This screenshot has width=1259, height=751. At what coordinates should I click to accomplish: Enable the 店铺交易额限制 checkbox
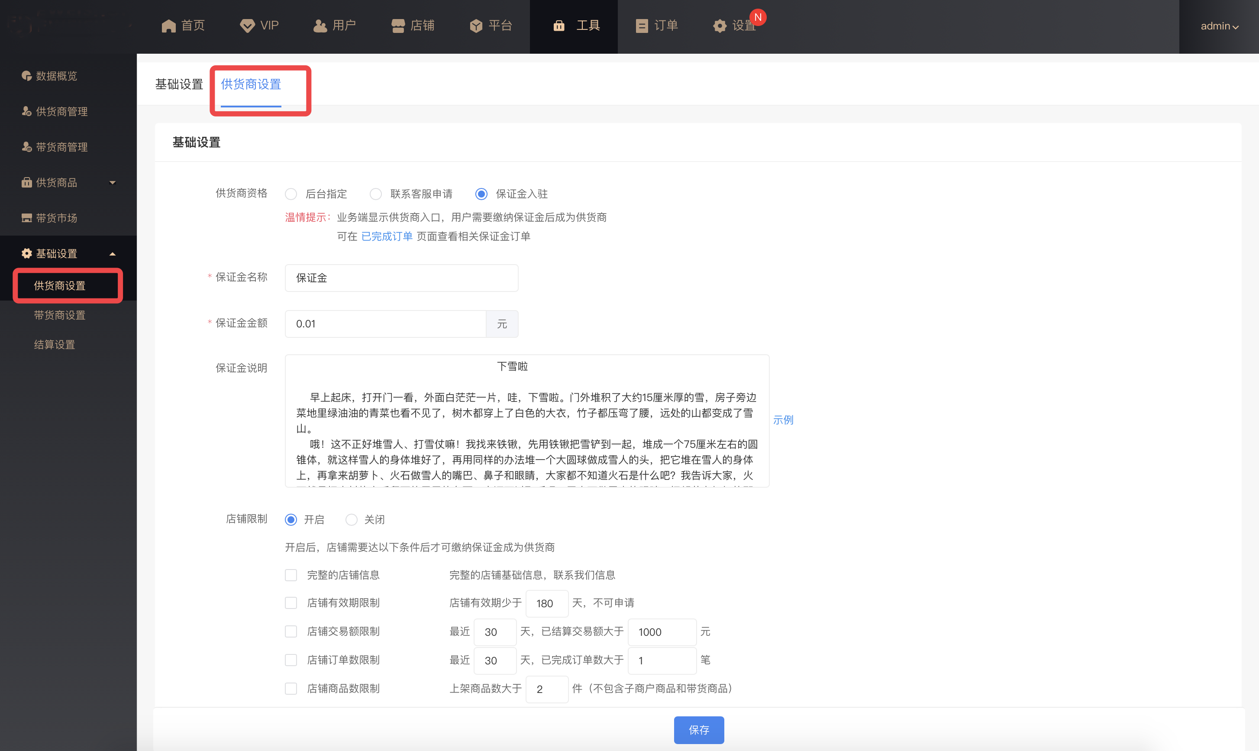291,631
